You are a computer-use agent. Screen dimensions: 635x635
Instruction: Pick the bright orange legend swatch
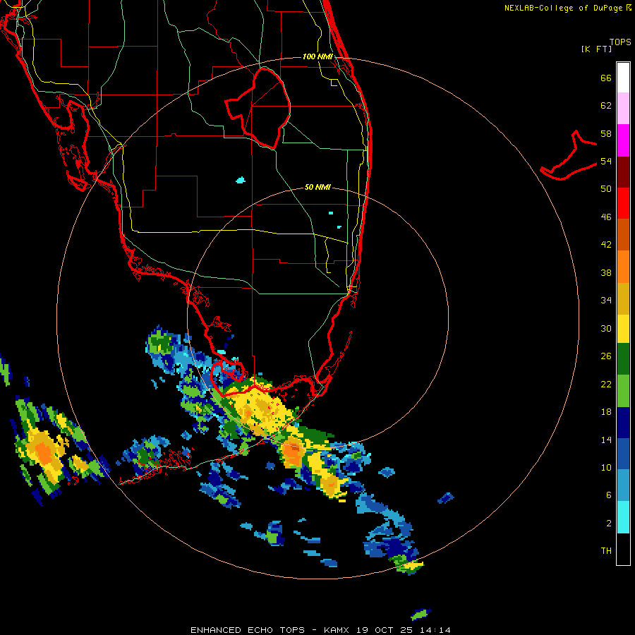[x=623, y=267]
